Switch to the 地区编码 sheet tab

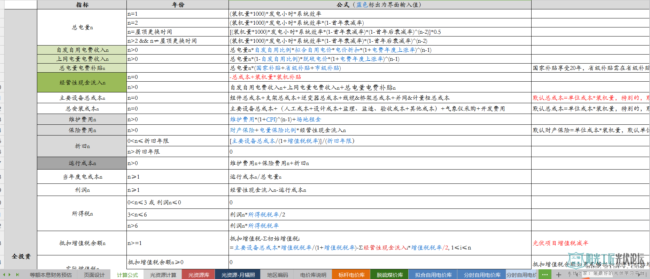278,275
